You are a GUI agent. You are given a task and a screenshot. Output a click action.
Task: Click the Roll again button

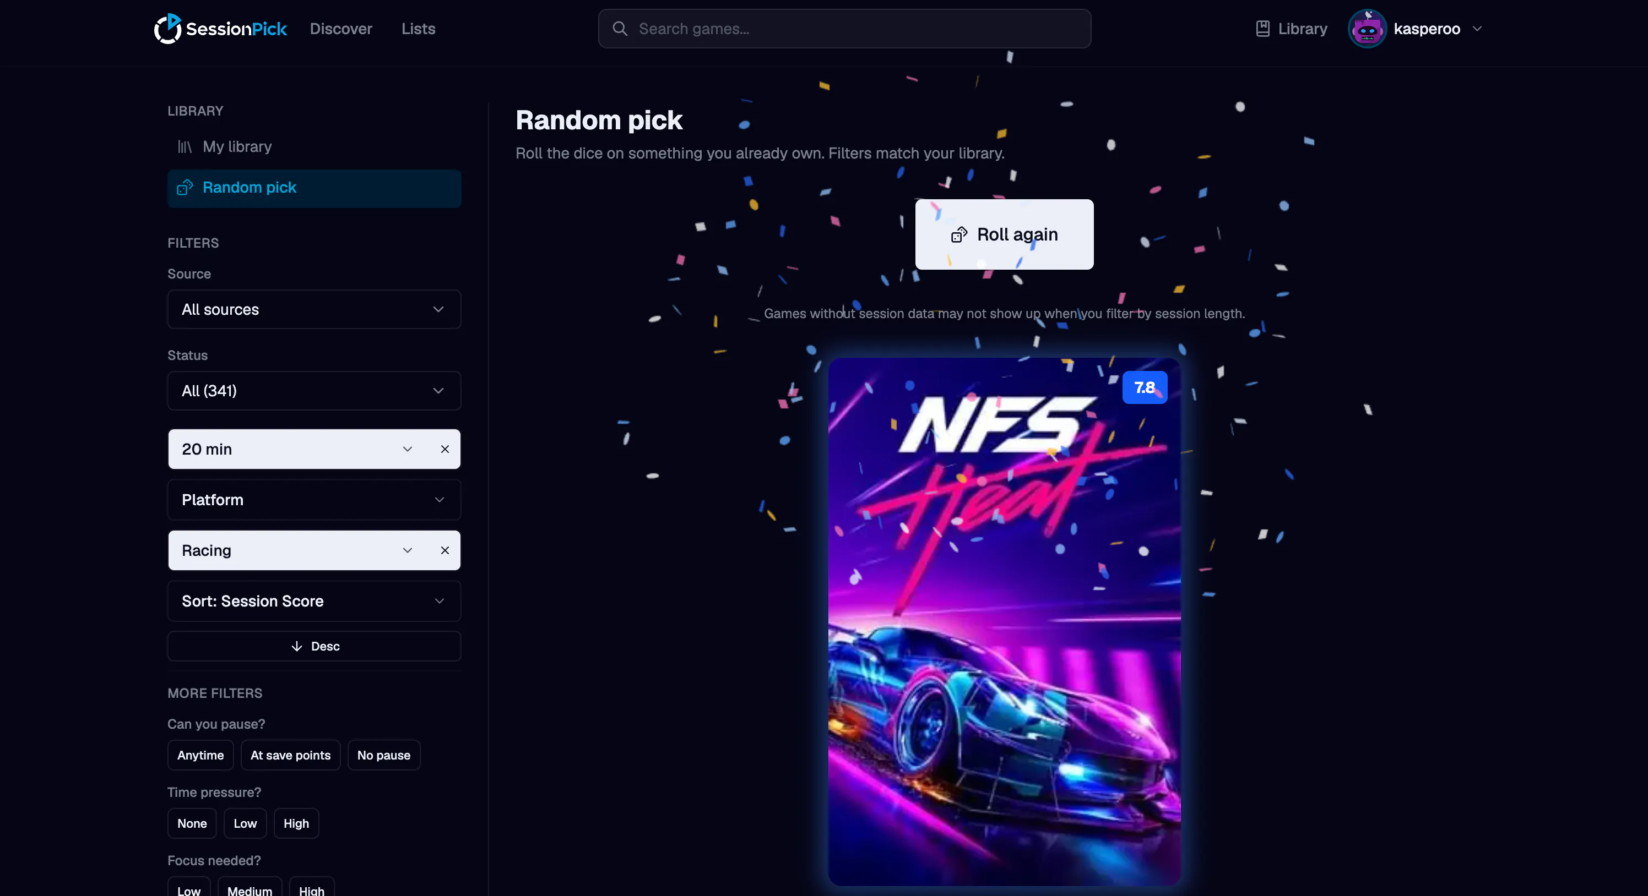point(1005,234)
